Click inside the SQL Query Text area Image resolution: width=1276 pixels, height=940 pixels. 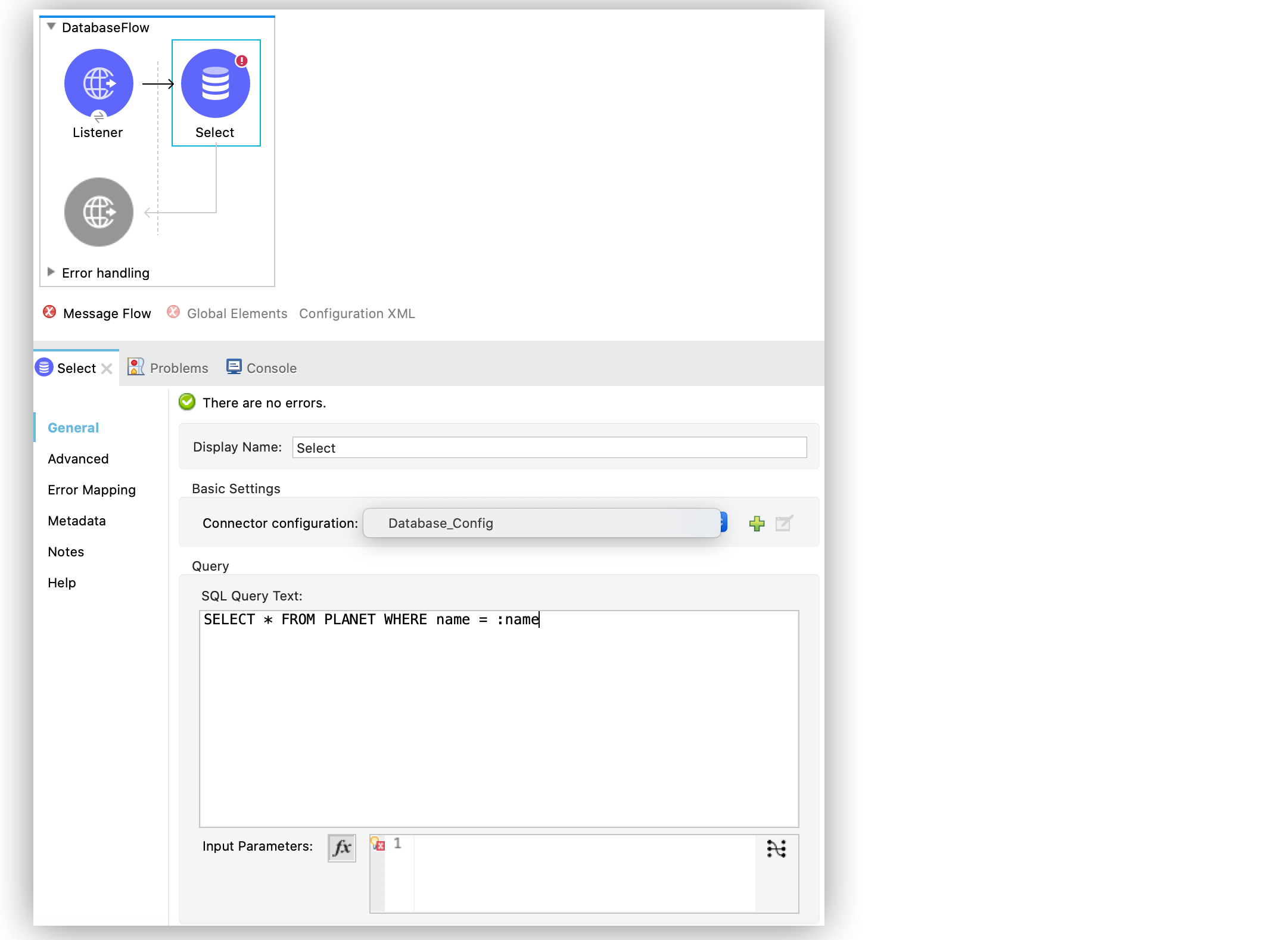pos(498,685)
